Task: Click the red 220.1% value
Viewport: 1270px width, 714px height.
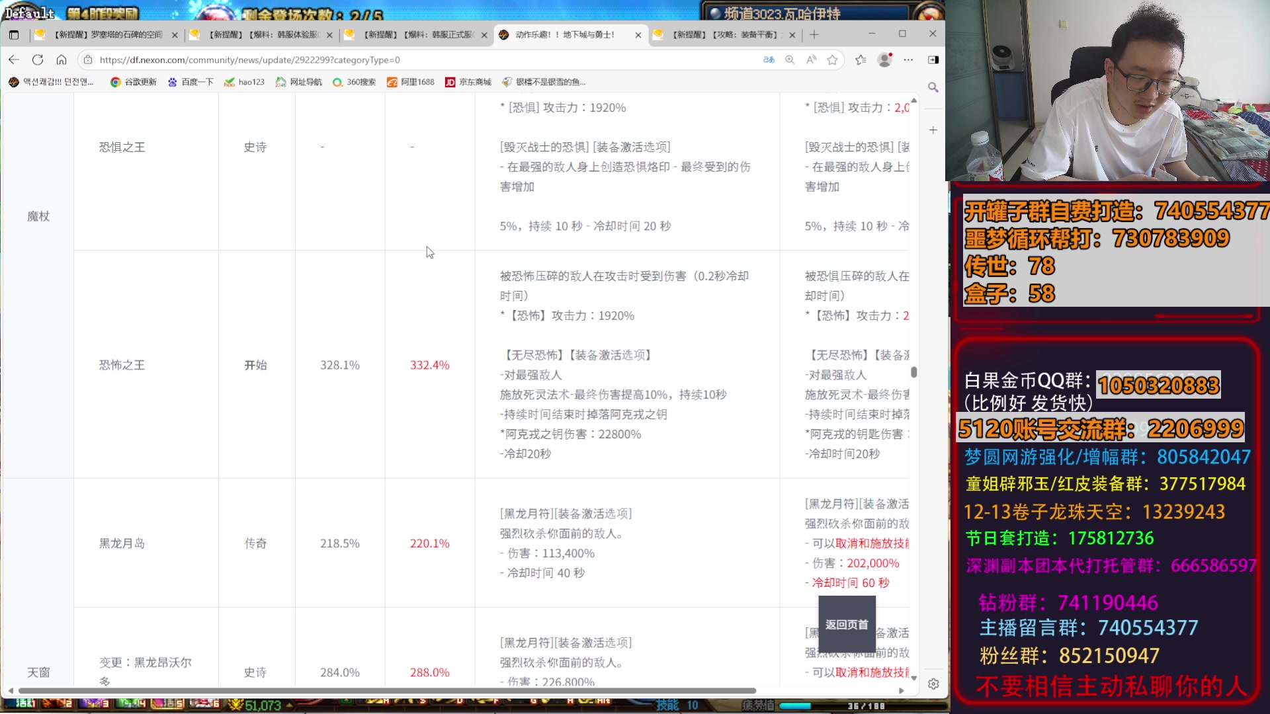Action: pyautogui.click(x=429, y=543)
